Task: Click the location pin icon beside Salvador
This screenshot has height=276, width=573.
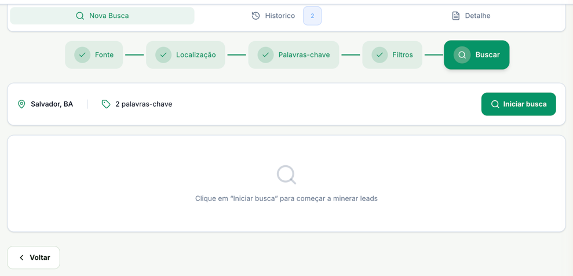Action: (21, 104)
